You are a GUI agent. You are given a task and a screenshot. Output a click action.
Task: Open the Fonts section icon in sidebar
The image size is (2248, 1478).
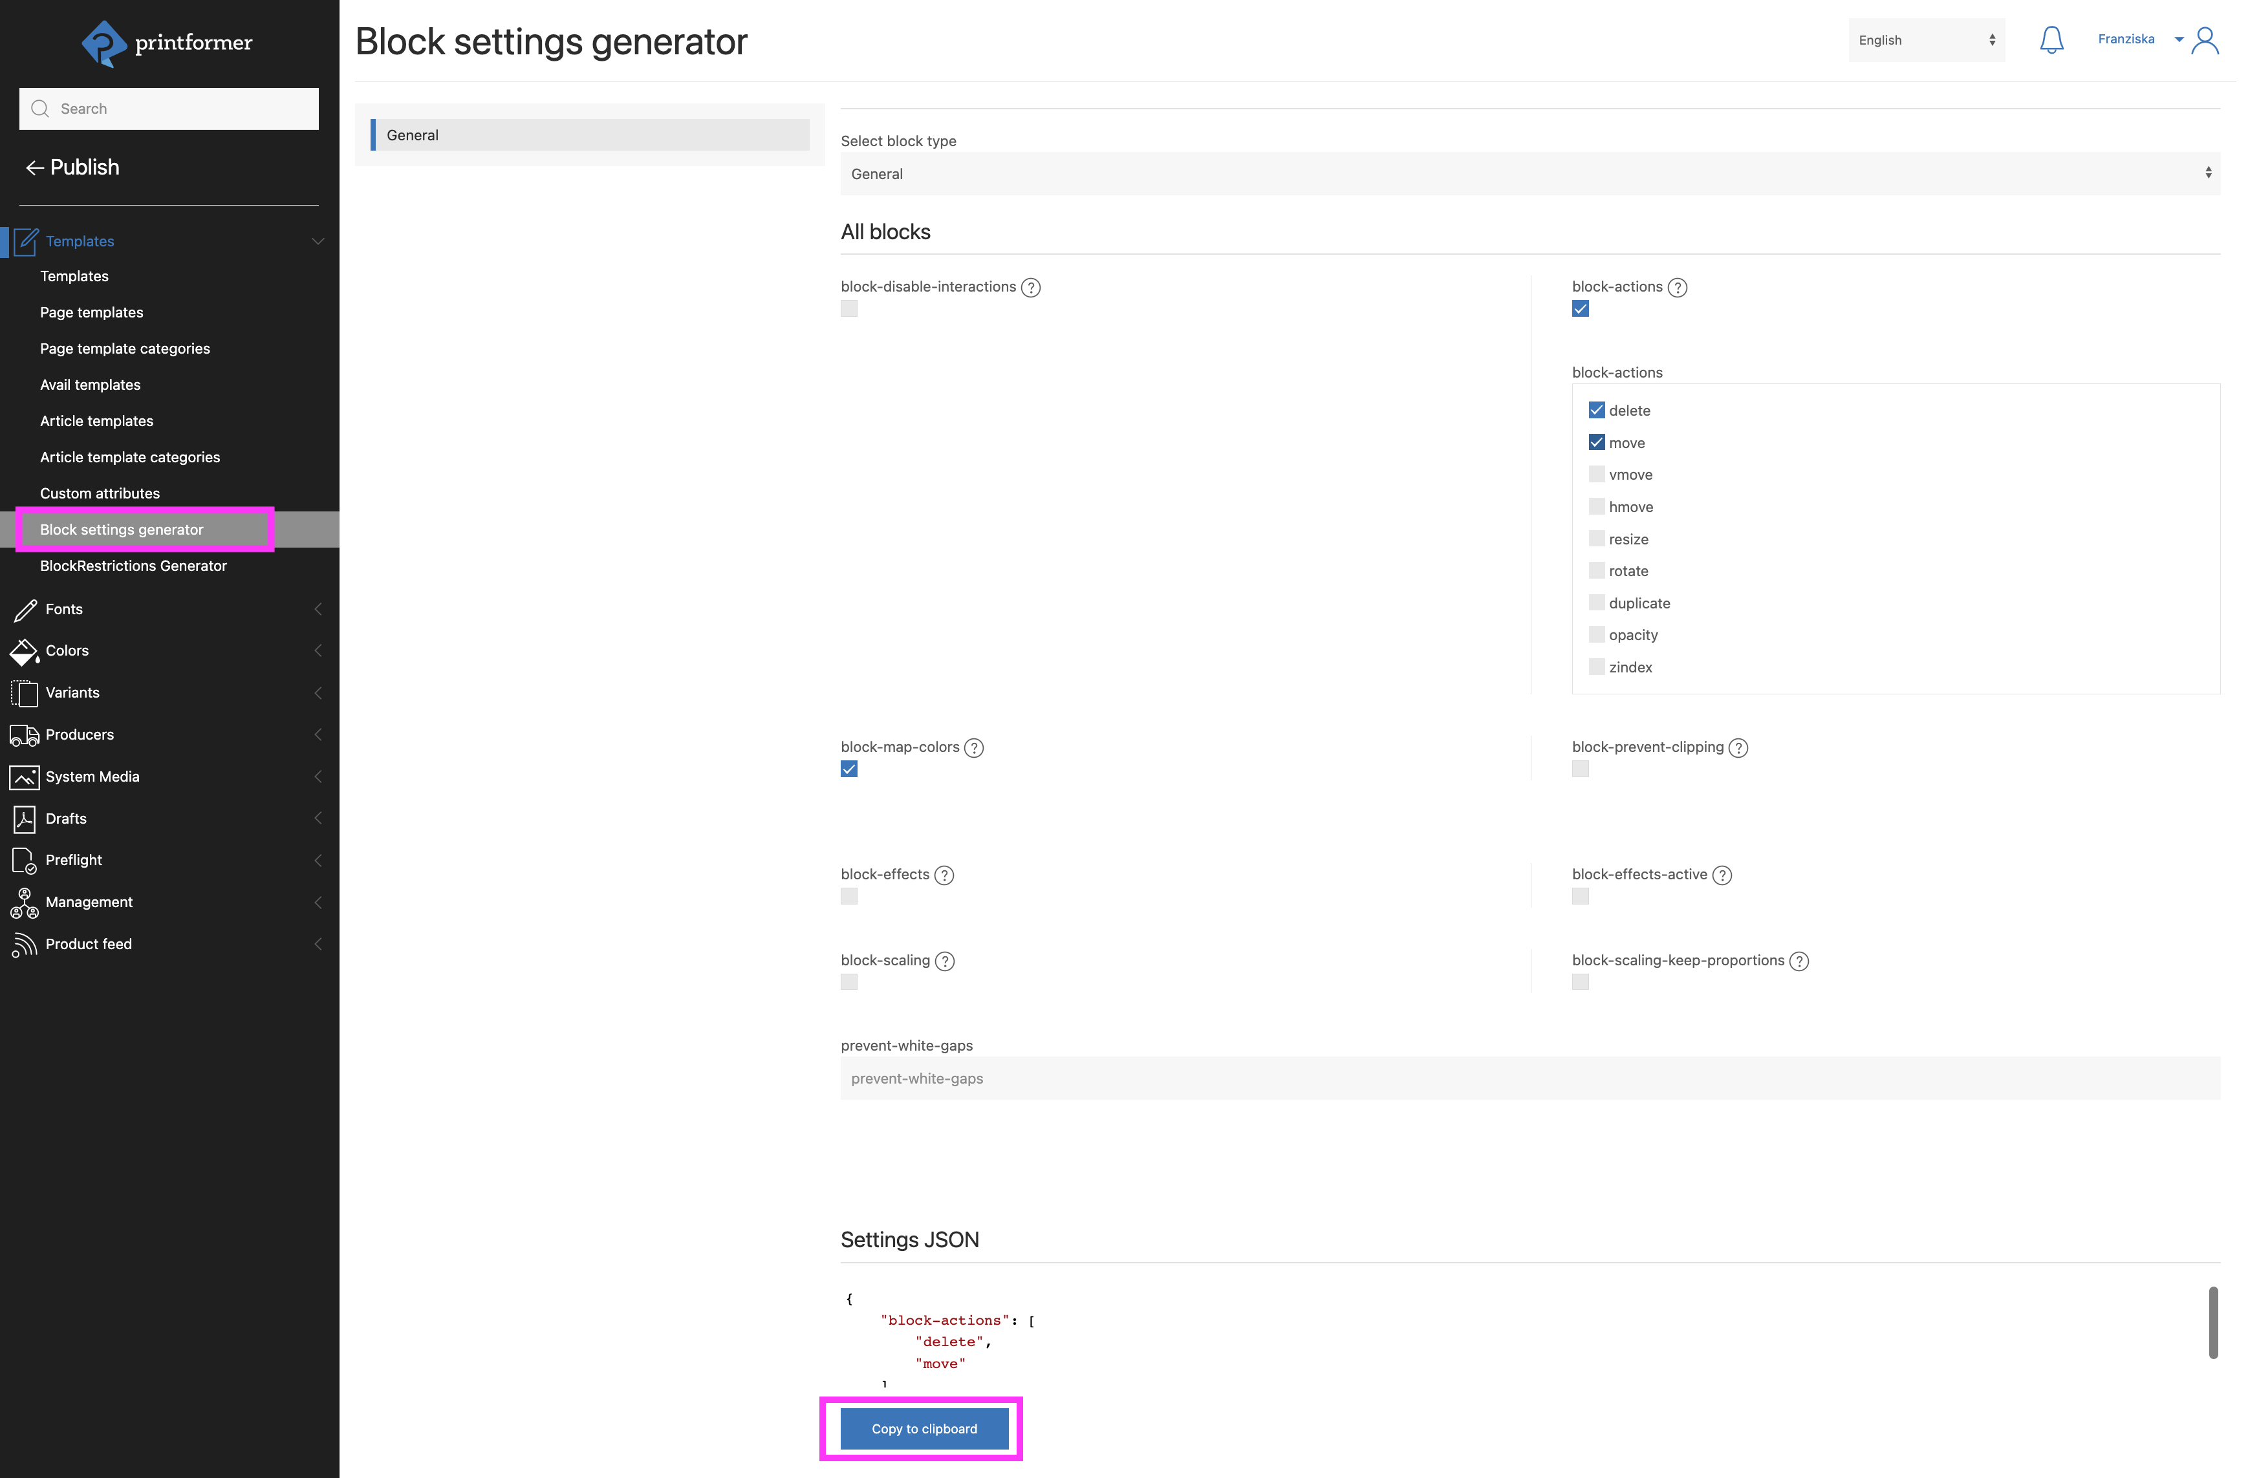click(25, 609)
